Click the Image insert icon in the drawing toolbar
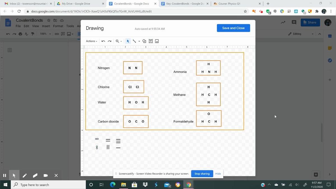 [x=157, y=41]
